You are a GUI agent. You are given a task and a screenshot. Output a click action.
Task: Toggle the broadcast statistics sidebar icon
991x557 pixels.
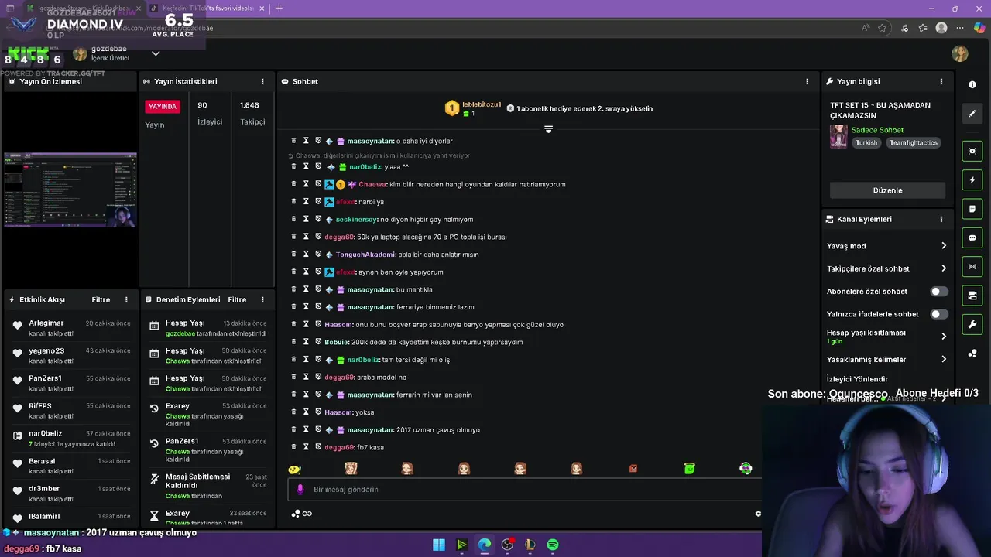[972, 267]
